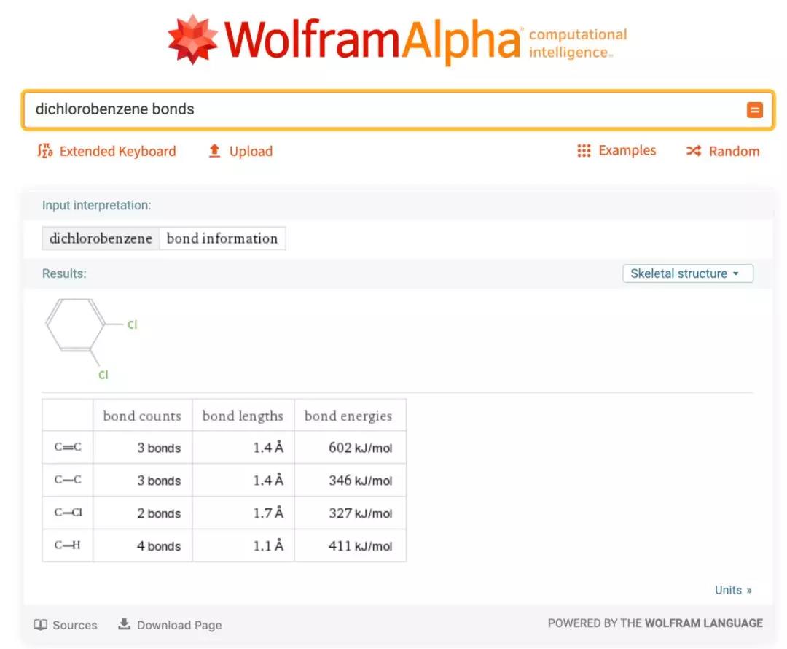The width and height of the screenshot is (787, 649).
Task: Click the computational intelligence tagline
Action: (x=578, y=43)
